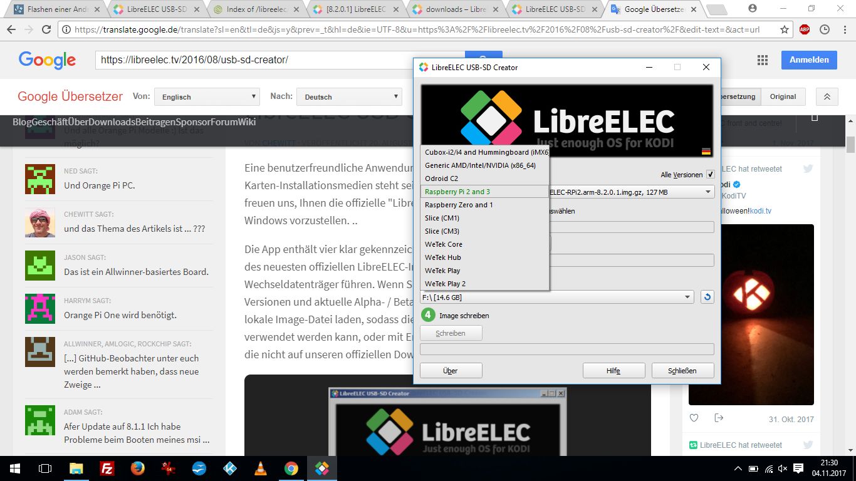Viewport: 856px width, 481px height.
Task: Open Firefox from the taskbar
Action: tap(137, 468)
